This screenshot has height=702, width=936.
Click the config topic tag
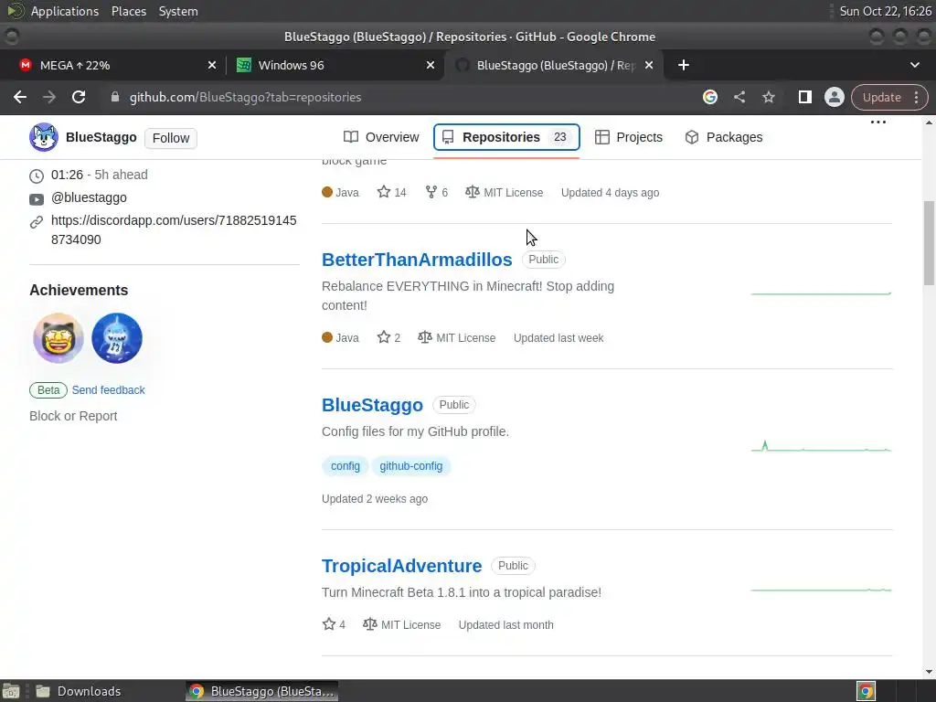click(x=345, y=466)
